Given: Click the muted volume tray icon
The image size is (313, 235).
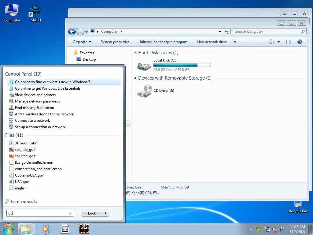Looking at the screenshot, I should click(x=275, y=229).
